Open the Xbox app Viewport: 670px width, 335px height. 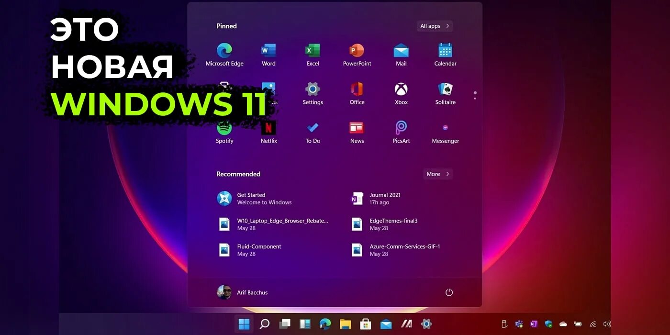tap(401, 93)
